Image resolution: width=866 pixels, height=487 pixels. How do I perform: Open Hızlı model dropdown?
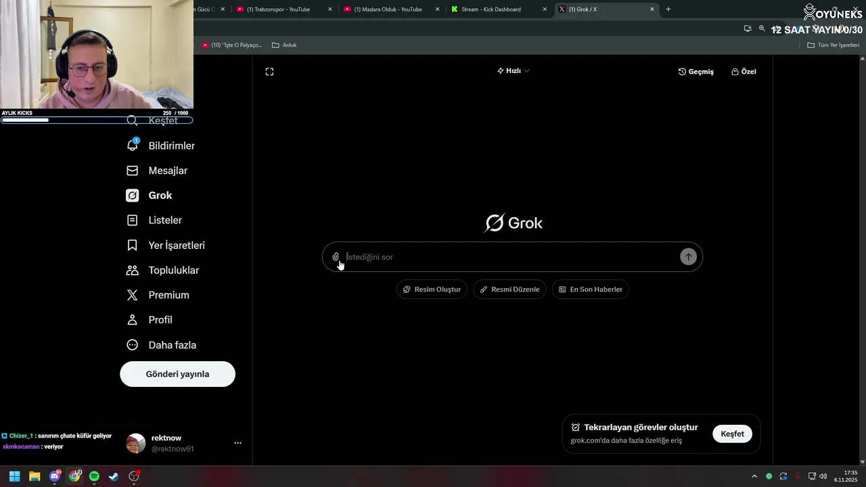(x=514, y=71)
